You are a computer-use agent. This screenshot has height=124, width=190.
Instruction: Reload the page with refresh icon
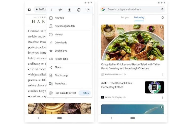pos(88,10)
